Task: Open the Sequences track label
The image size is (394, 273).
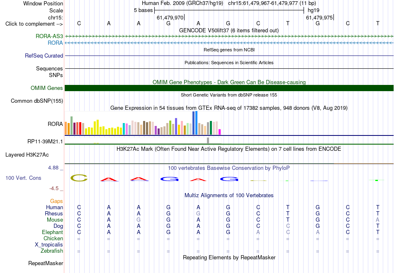Action: [x=49, y=68]
